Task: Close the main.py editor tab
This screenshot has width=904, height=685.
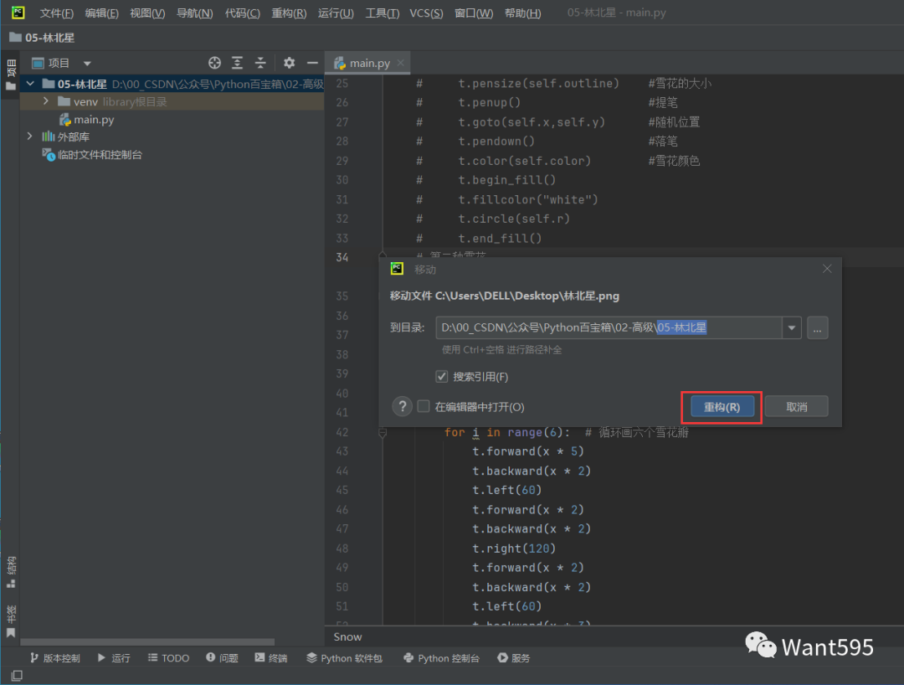Action: click(401, 63)
